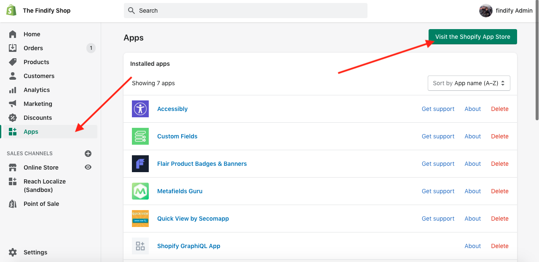Viewport: 539px width, 262px height.
Task: Get support for Flair Product Badges
Action: 438,164
